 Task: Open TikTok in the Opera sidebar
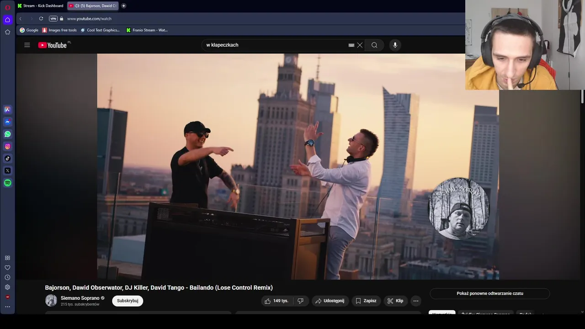7,159
